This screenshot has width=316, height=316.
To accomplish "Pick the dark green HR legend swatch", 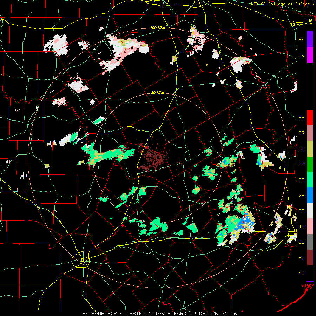I will (310, 164).
